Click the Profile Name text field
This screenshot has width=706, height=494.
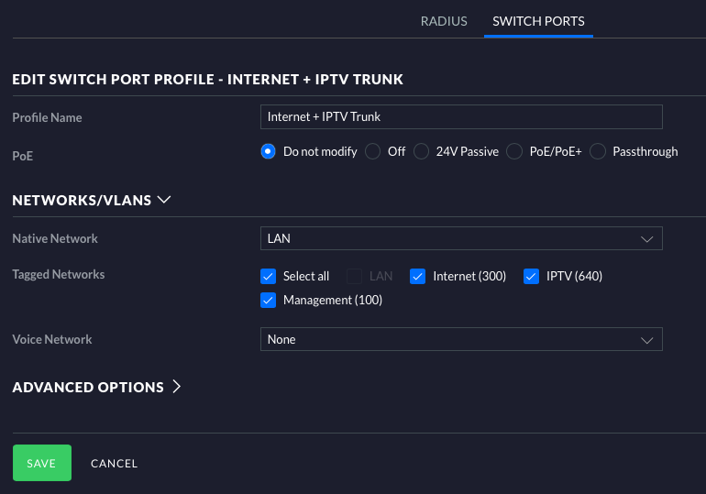461,117
